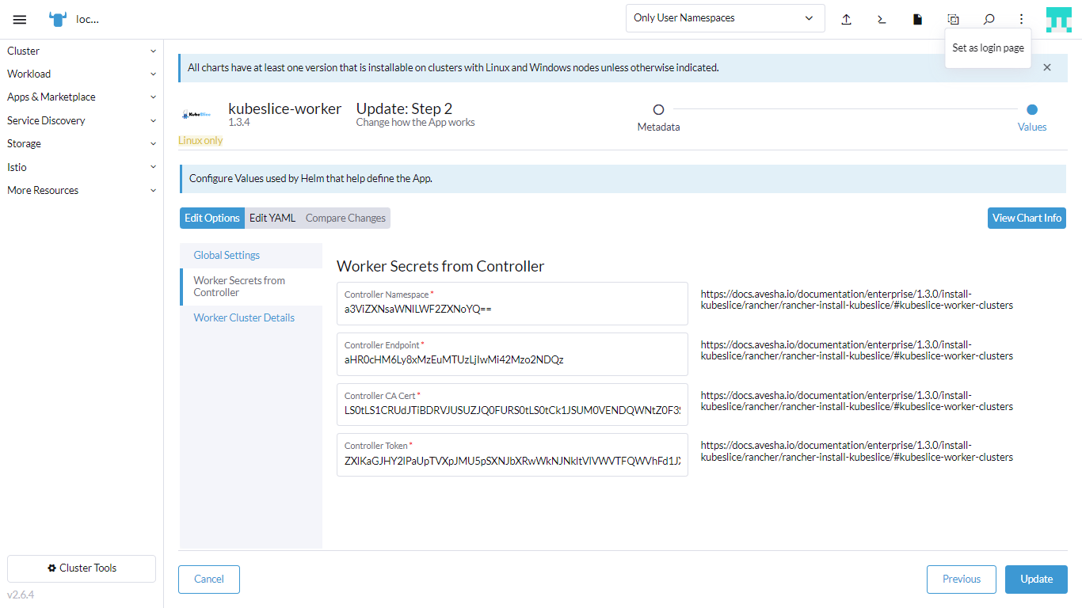Expand the More Resources section
The width and height of the screenshot is (1082, 608).
(x=82, y=190)
